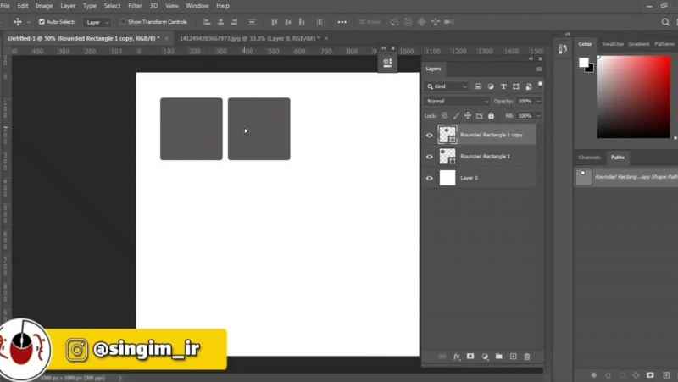Open the Normal blend mode dropdown
The image size is (678, 382).
pos(458,101)
